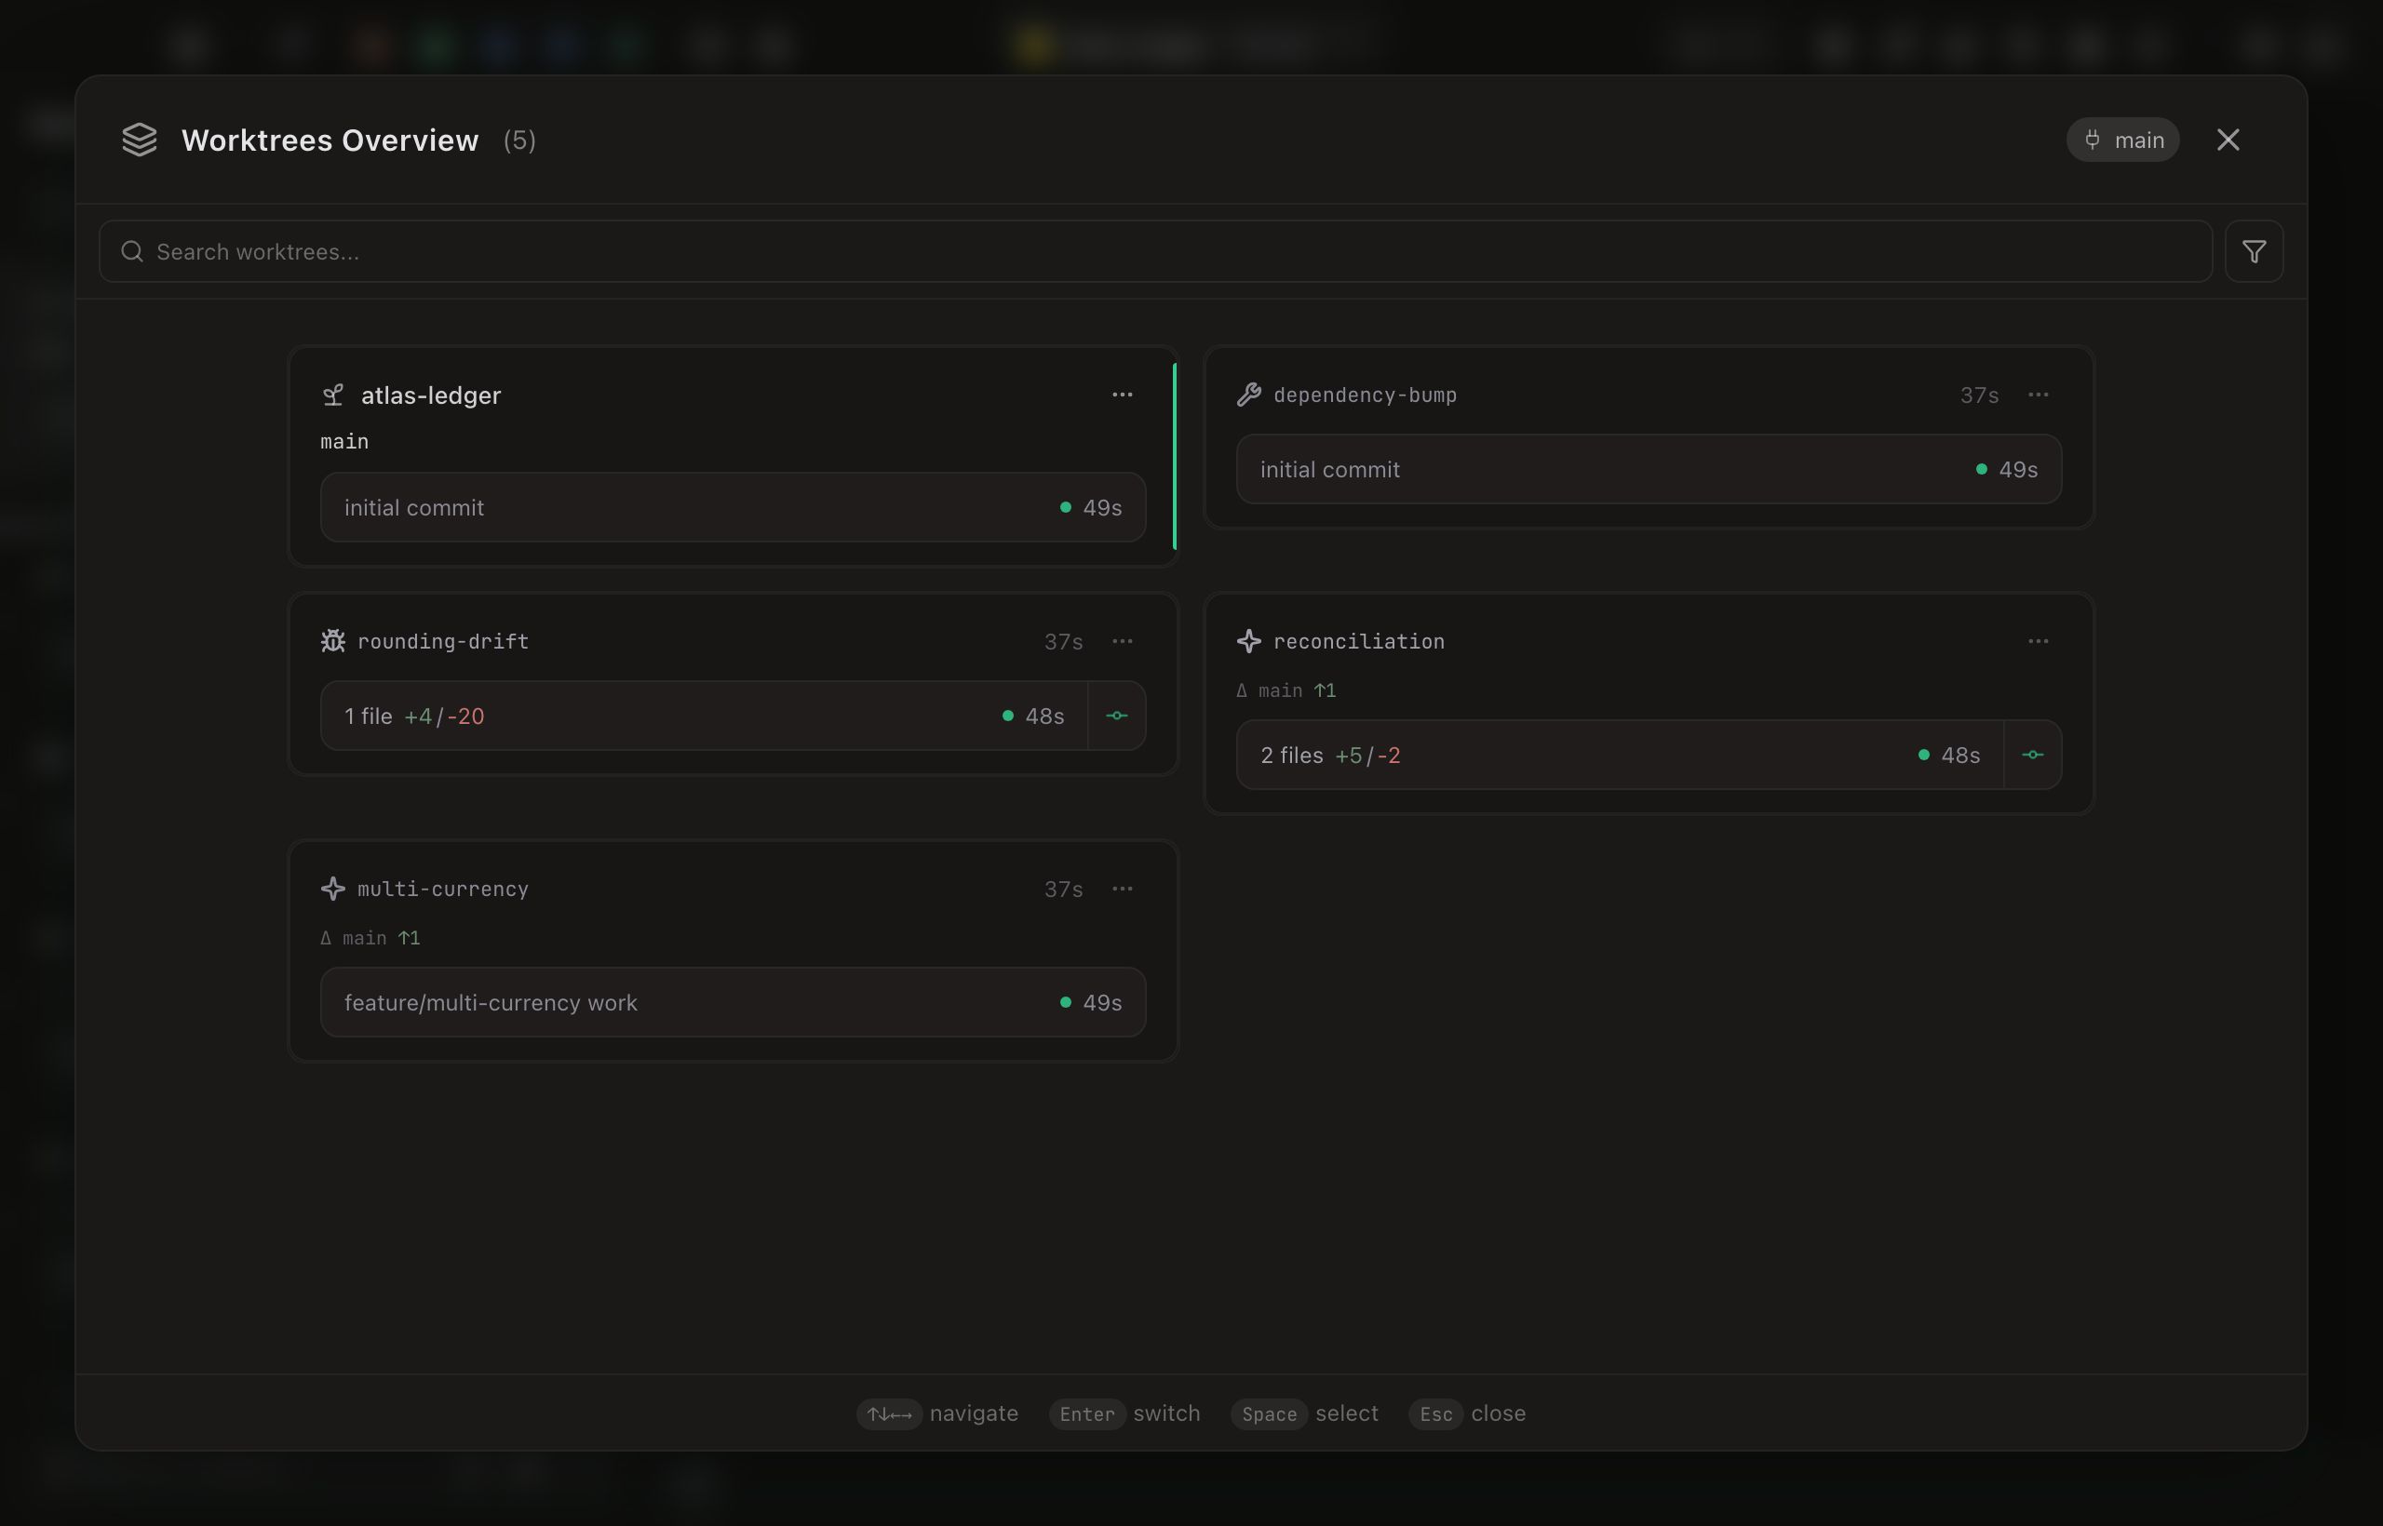Select the feature/multi-currency work row
Viewport: 2383px width, 1526px height.
click(733, 1002)
